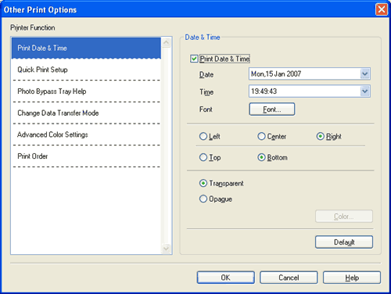
Task: Select Quick Print Setup in function list
Action: coord(86,70)
